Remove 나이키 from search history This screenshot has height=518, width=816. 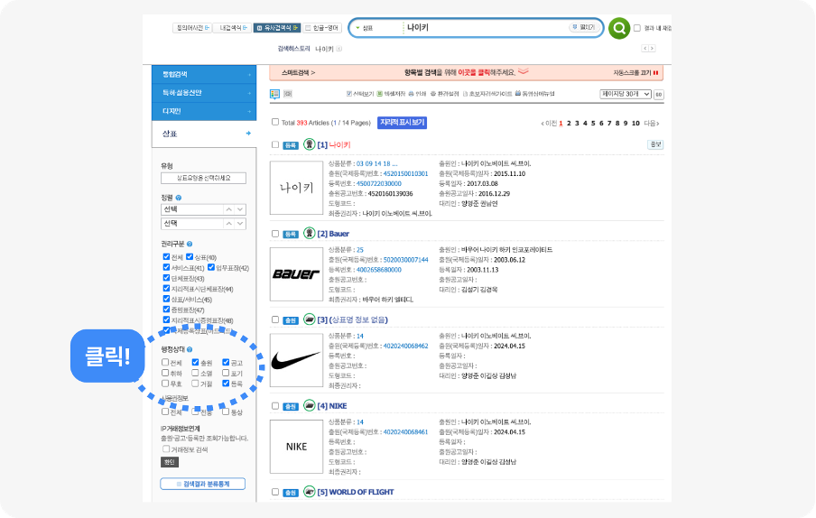(338, 49)
